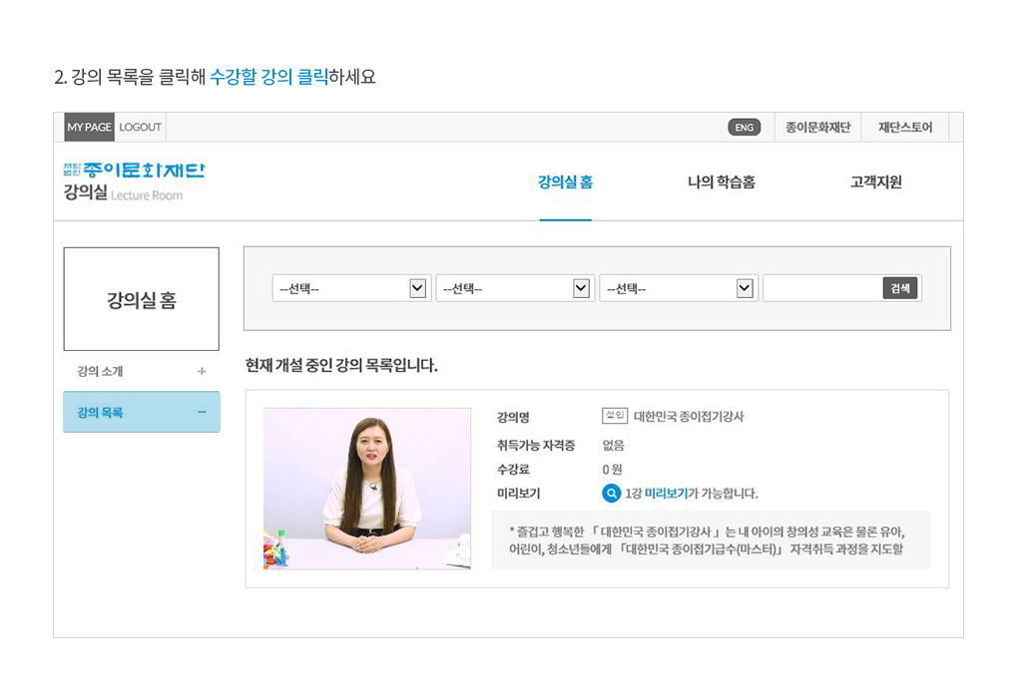The width and height of the screenshot is (1022, 698).
Task: Open the 종이문화재단 top link
Action: click(817, 128)
